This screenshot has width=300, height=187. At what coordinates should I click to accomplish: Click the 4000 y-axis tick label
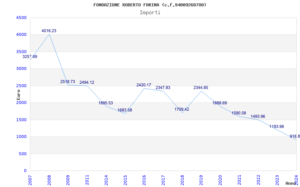pos(21,35)
